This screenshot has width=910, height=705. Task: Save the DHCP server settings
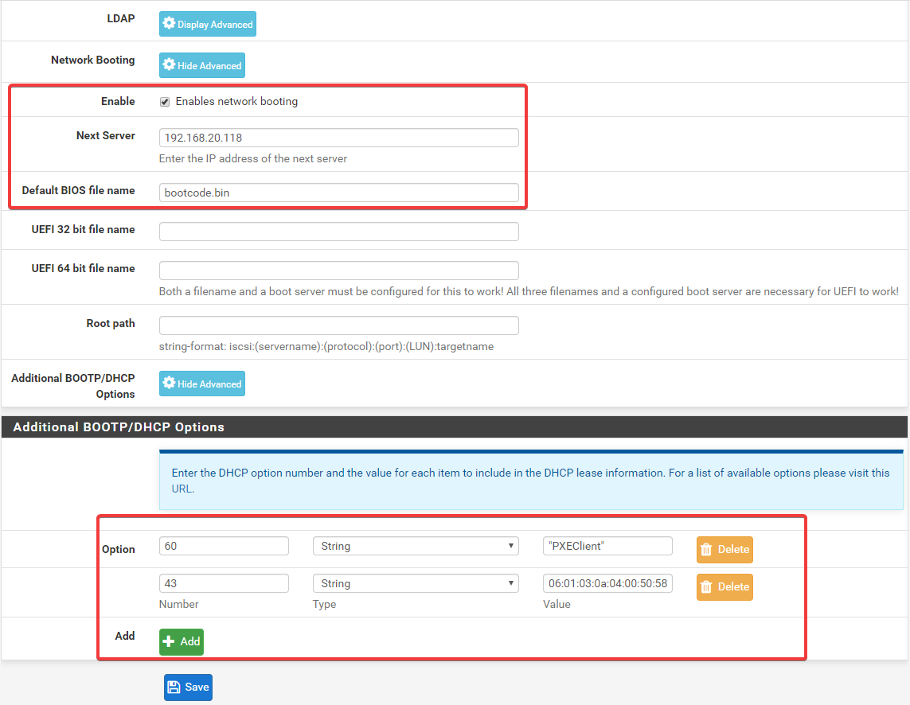click(x=188, y=687)
